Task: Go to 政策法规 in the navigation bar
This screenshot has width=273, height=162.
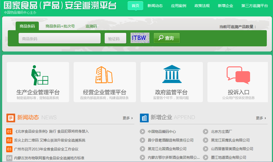Action: point(202,6)
